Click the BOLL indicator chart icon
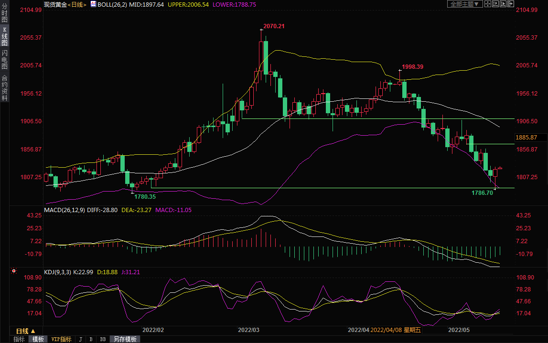The height and width of the screenshot is (343, 548). point(93,4)
